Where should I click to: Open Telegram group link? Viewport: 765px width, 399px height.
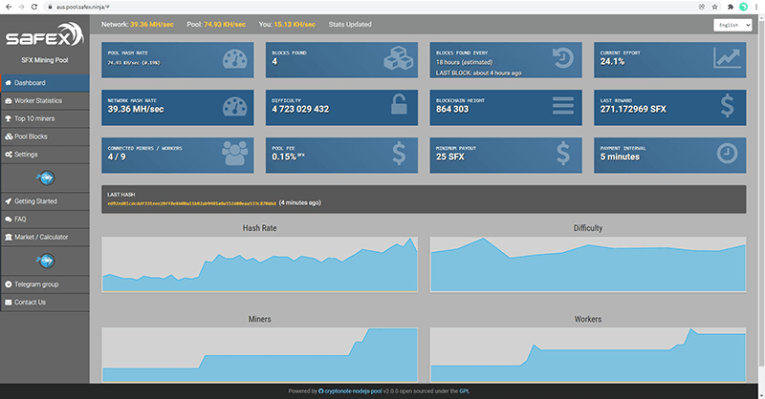coord(45,284)
